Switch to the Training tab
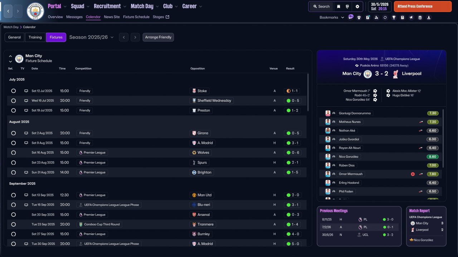The width and height of the screenshot is (458, 257). point(35,37)
